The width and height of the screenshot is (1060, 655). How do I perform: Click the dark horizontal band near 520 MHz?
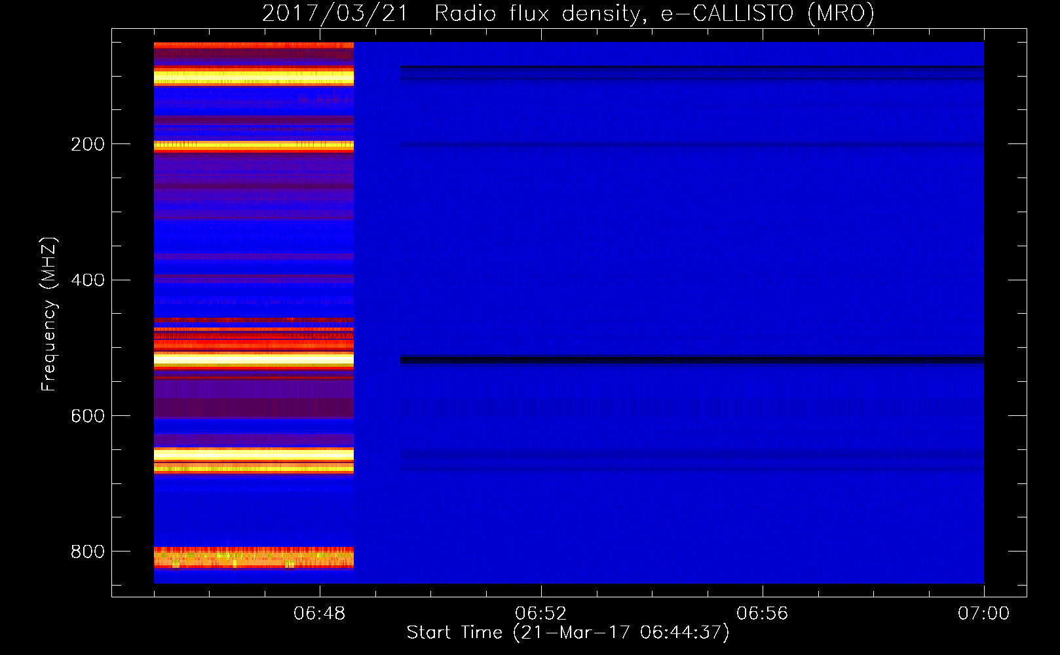(x=692, y=360)
